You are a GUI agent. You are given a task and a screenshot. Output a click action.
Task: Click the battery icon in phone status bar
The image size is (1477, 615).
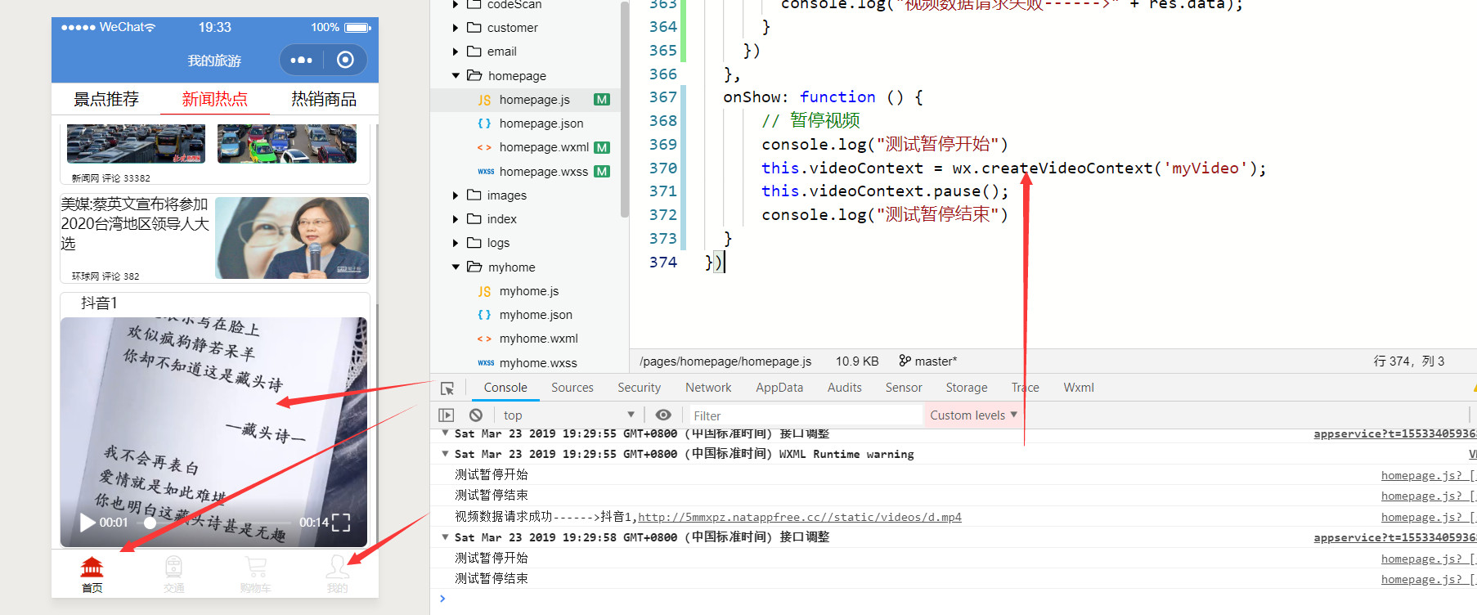(x=358, y=27)
